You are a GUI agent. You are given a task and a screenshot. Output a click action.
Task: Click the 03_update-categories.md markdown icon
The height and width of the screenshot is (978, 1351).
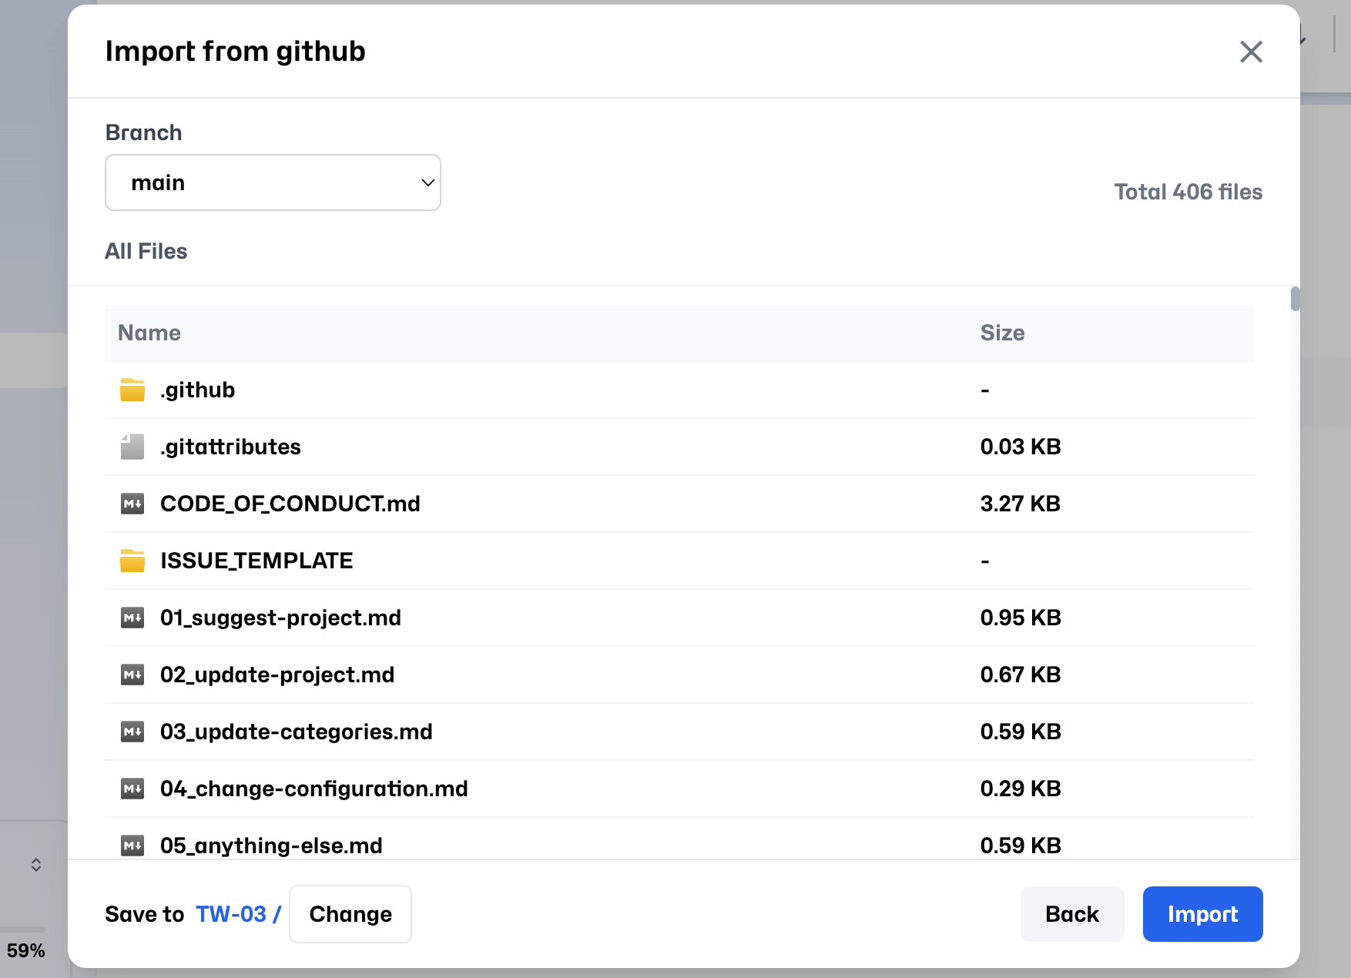[x=132, y=732]
